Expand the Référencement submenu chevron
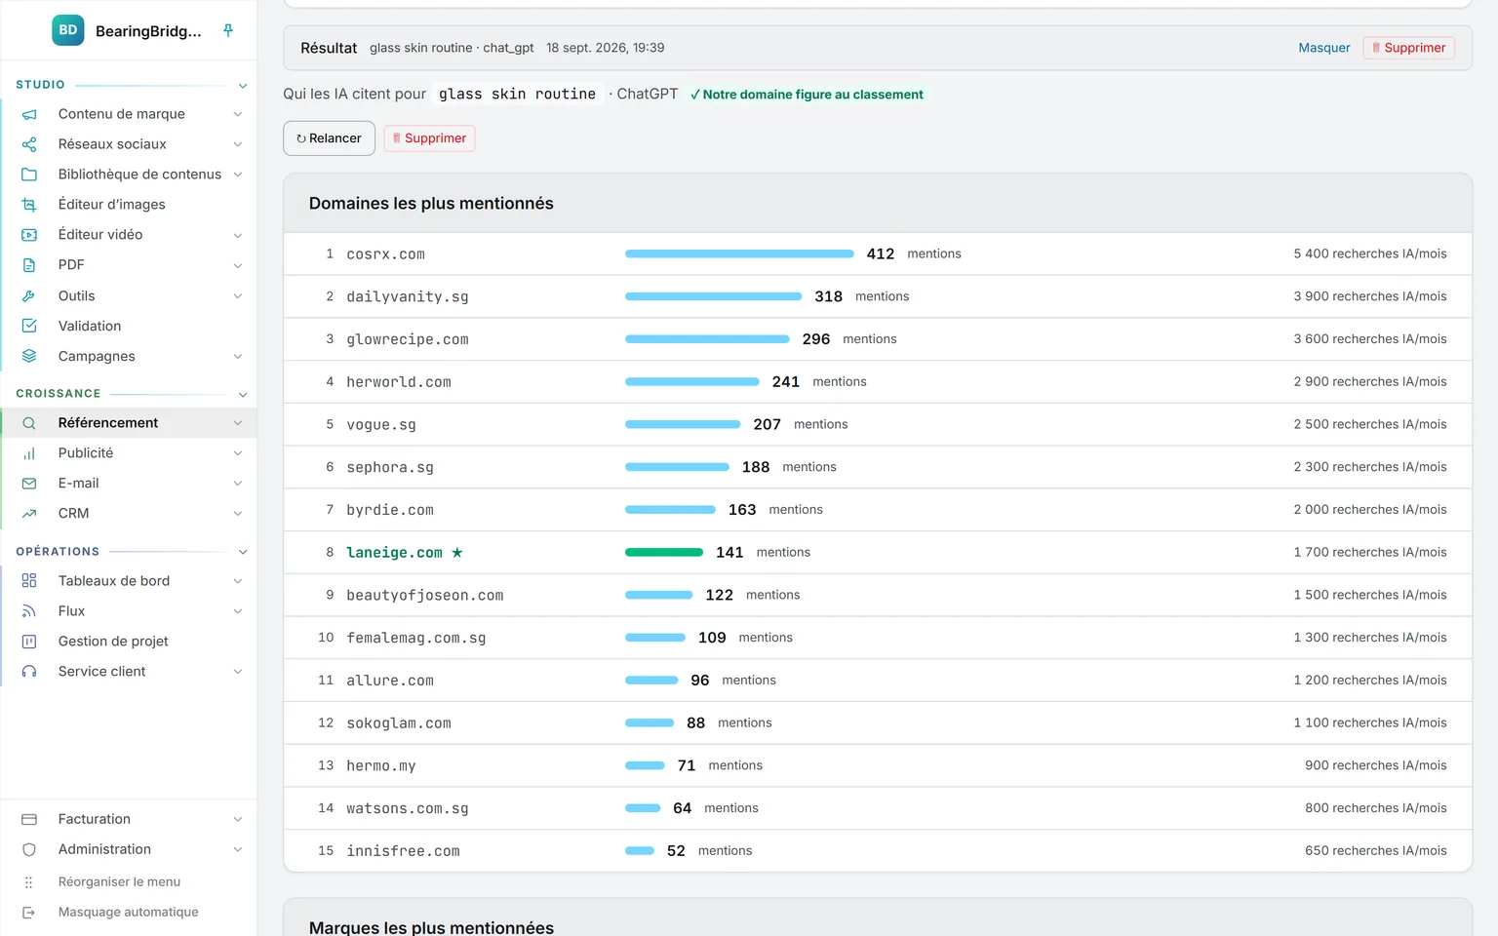Viewport: 1498px width, 936px height. pos(238,423)
